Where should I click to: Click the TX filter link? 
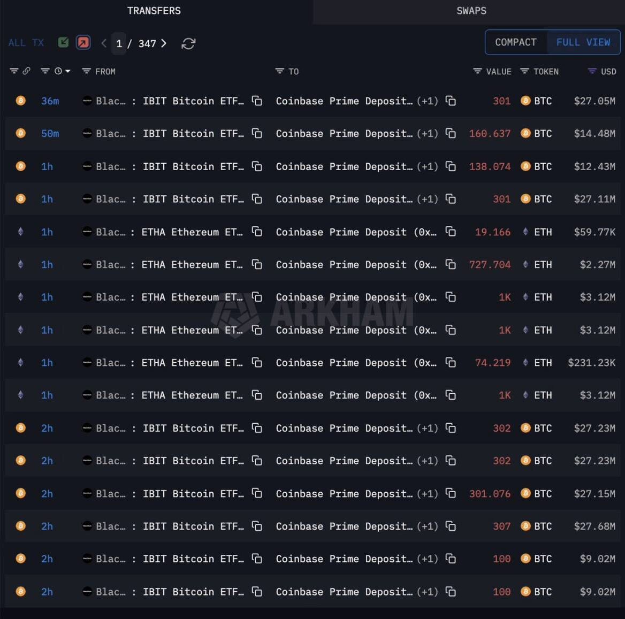pyautogui.click(x=38, y=43)
